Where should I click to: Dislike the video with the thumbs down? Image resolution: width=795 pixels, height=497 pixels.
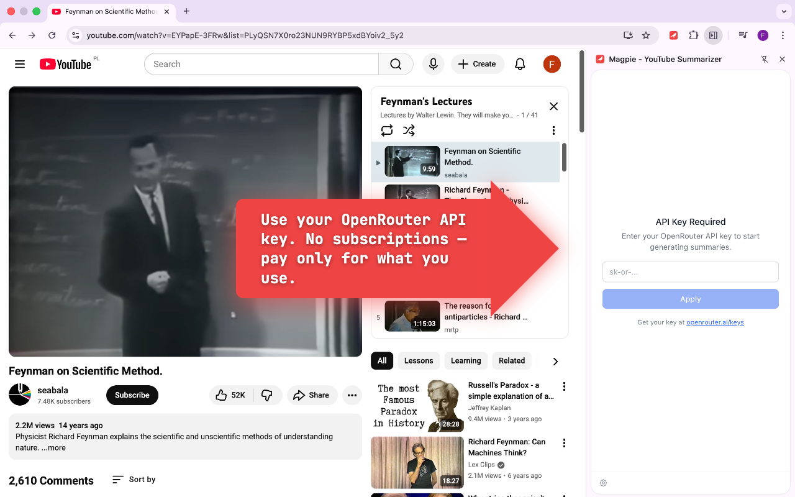pyautogui.click(x=267, y=395)
